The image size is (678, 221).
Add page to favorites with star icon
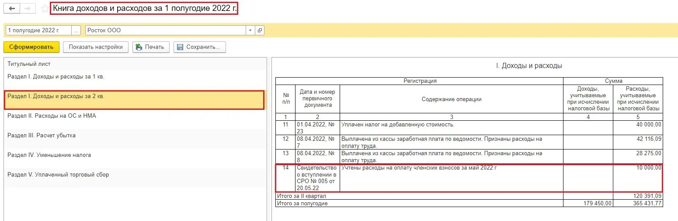pyautogui.click(x=44, y=8)
